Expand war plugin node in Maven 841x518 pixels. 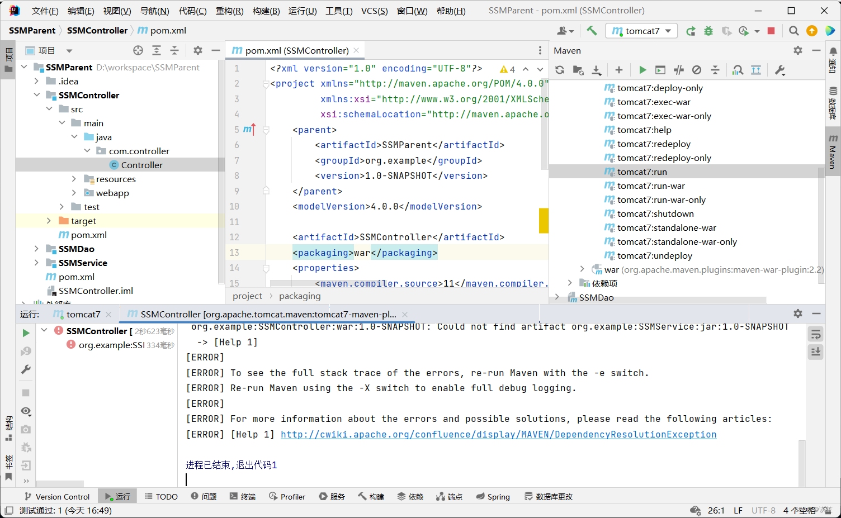click(582, 269)
